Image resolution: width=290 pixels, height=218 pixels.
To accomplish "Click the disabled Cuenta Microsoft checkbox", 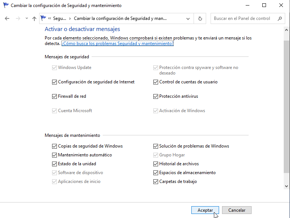I will point(54,111).
